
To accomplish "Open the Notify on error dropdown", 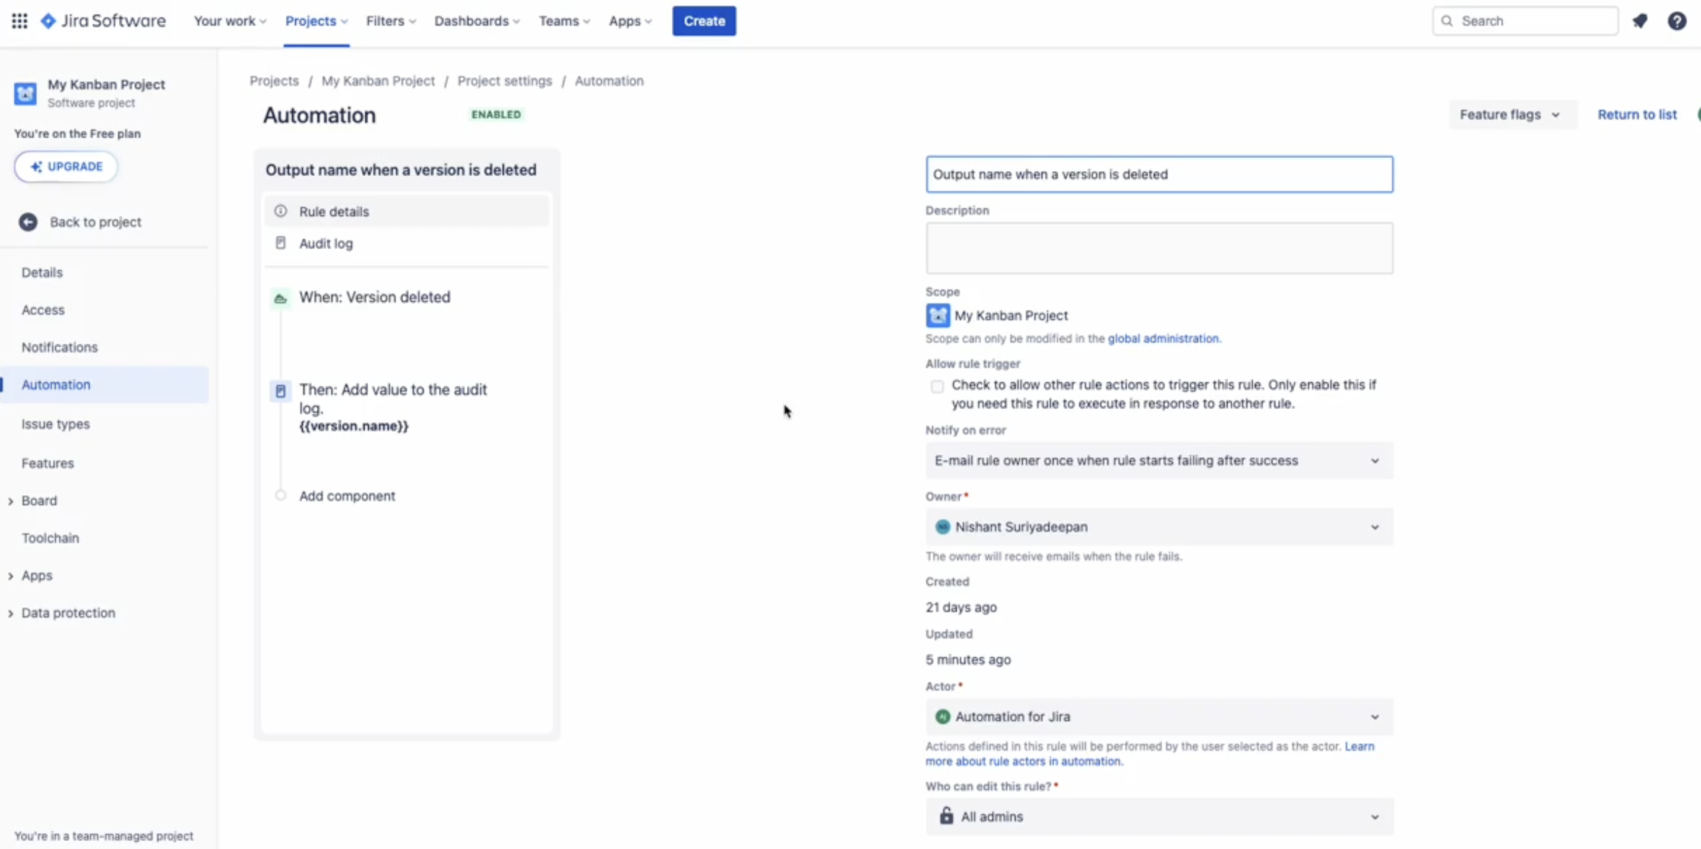I will [1159, 460].
